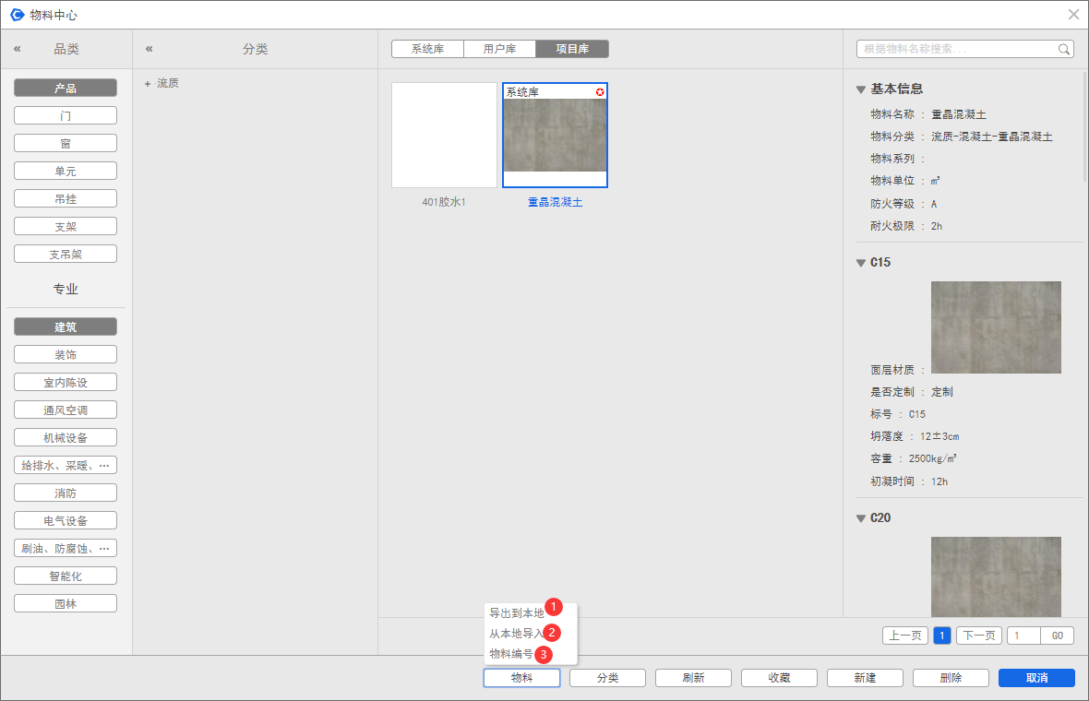The height and width of the screenshot is (701, 1089).
Task: Select the 门 category toggle
Action: click(66, 116)
